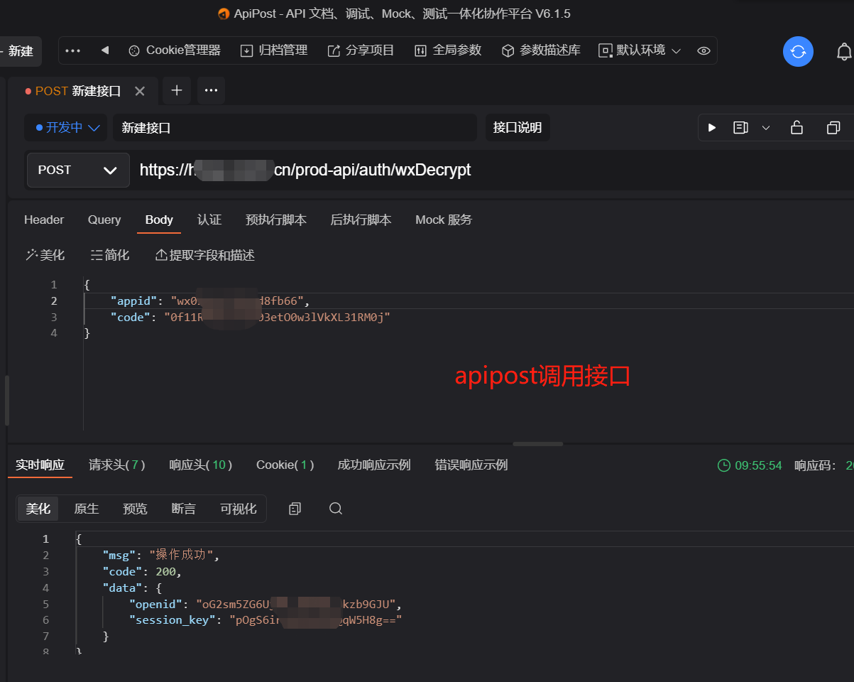Open 归档管理 in the toolbar

(x=274, y=50)
